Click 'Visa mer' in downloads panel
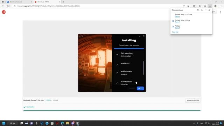 (x=175, y=32)
